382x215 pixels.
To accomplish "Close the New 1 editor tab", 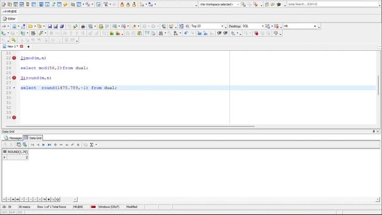I will click(21, 47).
